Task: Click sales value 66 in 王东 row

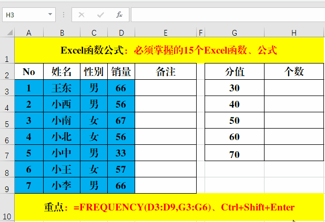Action: [x=121, y=88]
